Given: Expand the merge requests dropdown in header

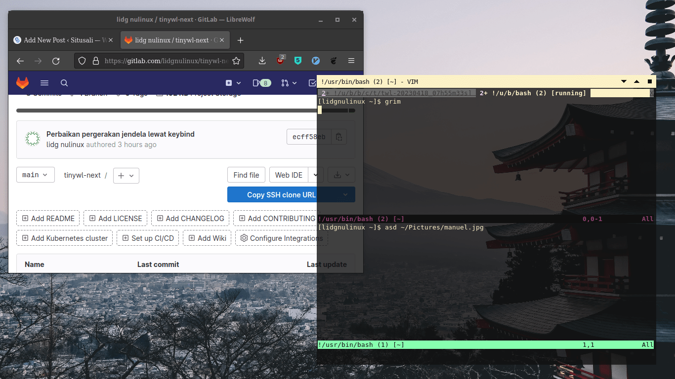Looking at the screenshot, I should tap(289, 83).
